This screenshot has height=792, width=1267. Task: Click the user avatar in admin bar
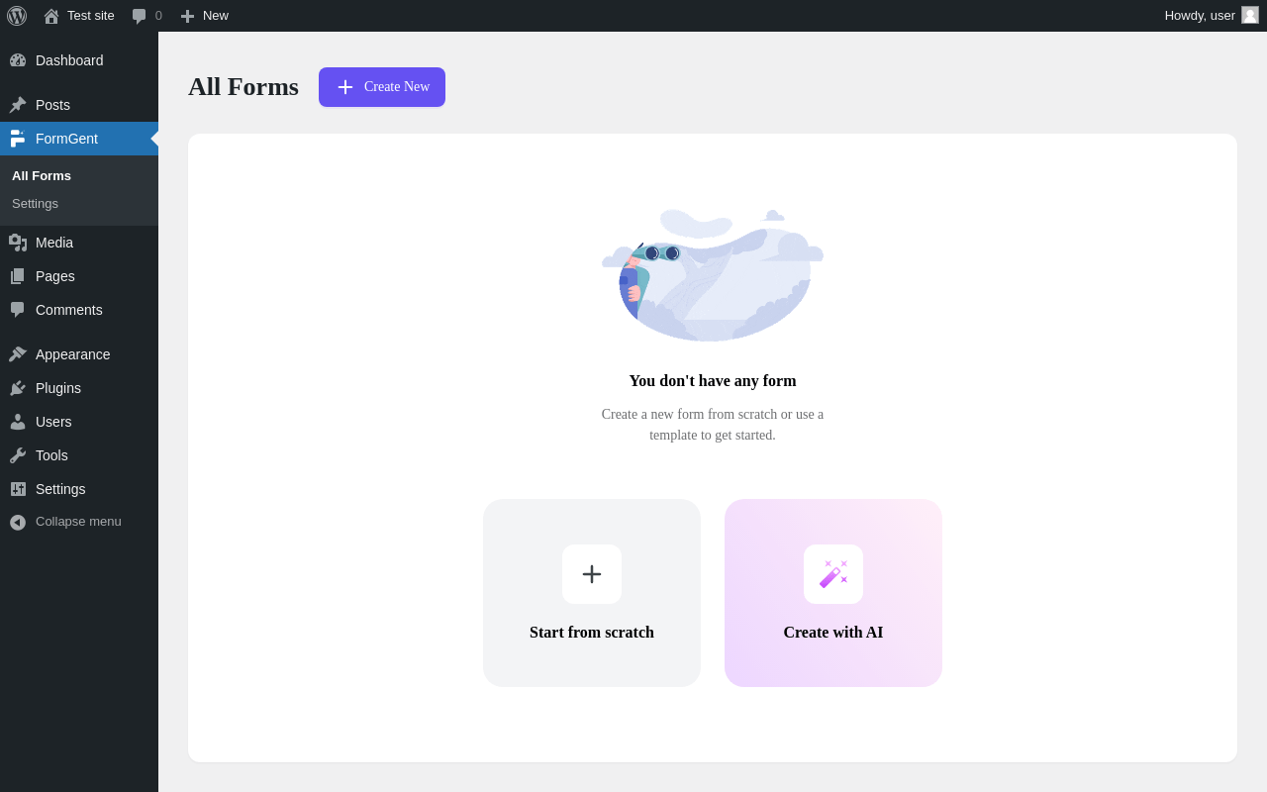point(1250,15)
